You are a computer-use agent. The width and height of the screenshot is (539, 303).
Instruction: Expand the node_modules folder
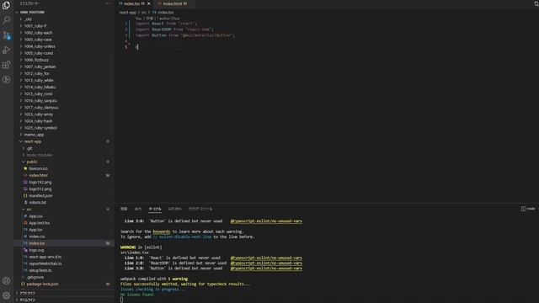click(40, 155)
